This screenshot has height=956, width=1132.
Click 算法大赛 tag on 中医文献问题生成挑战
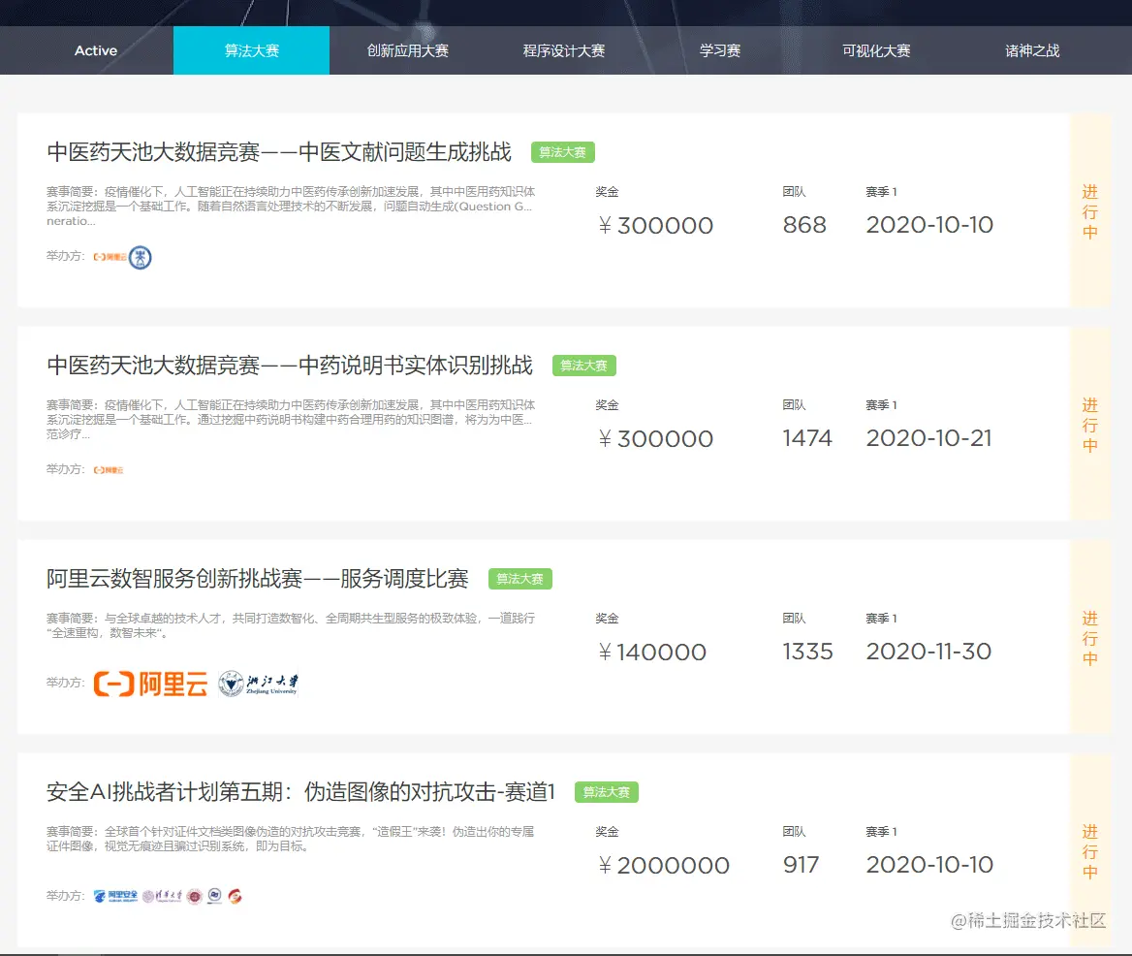click(562, 152)
